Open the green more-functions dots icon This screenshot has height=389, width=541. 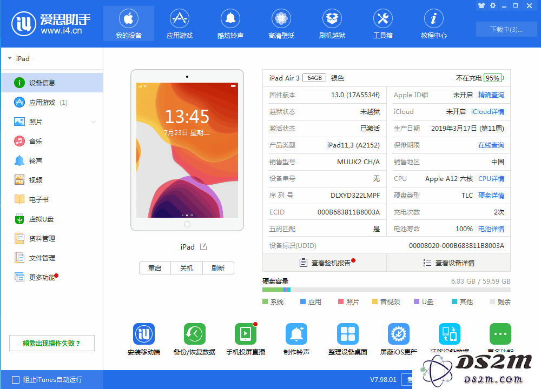(500, 333)
